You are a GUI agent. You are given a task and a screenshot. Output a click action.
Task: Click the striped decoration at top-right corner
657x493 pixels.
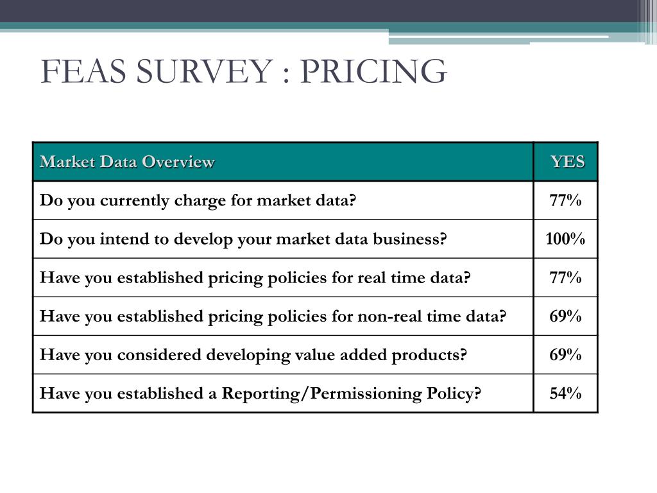click(647, 22)
